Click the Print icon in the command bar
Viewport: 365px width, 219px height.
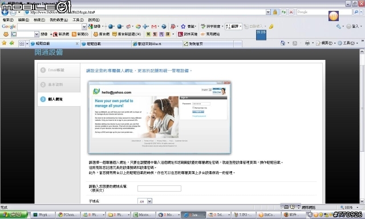(x=307, y=43)
